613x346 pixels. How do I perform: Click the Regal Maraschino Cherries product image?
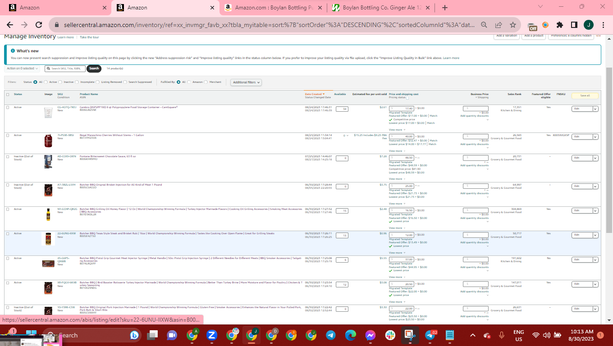coord(48,141)
